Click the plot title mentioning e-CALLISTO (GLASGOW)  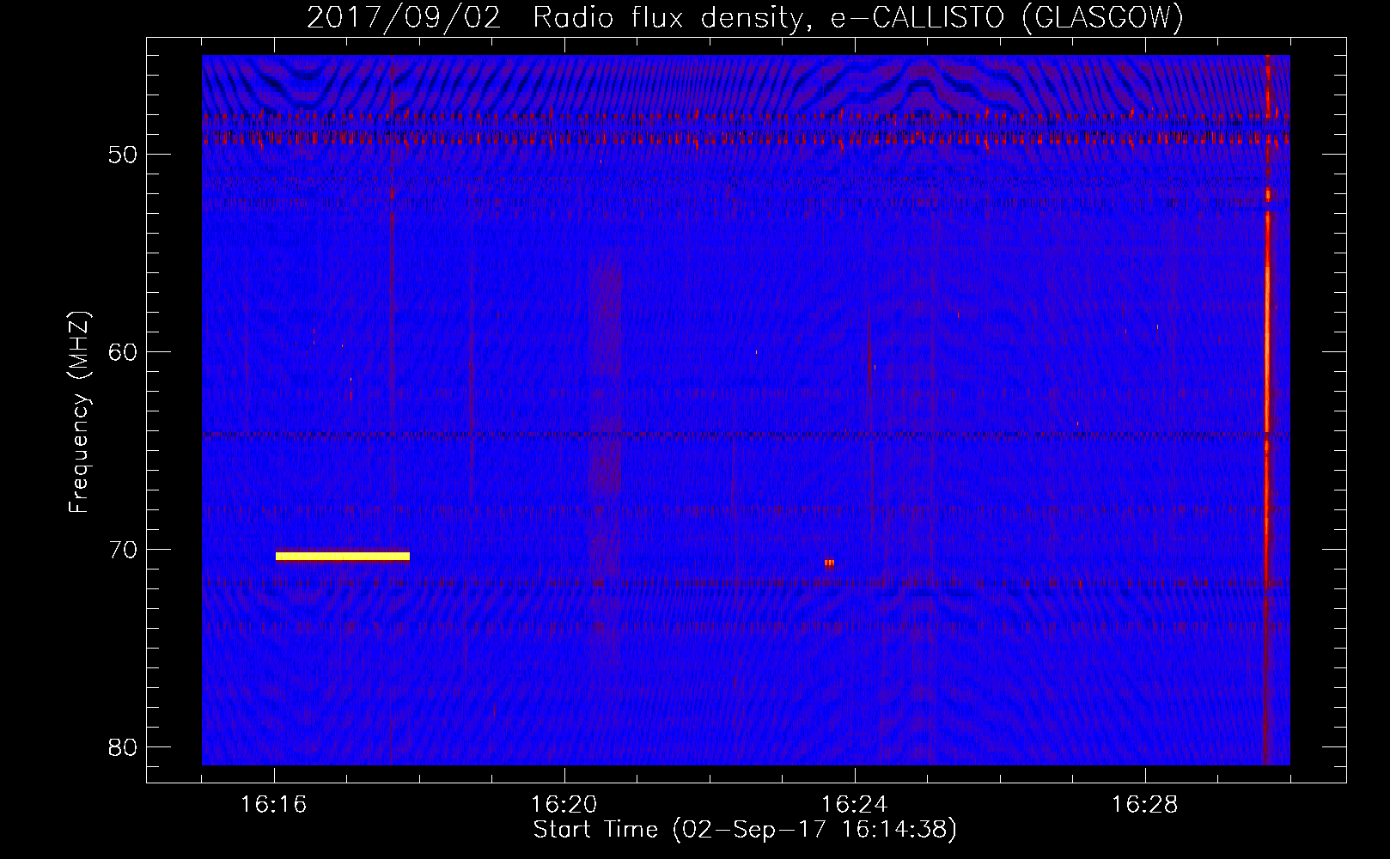[745, 17]
